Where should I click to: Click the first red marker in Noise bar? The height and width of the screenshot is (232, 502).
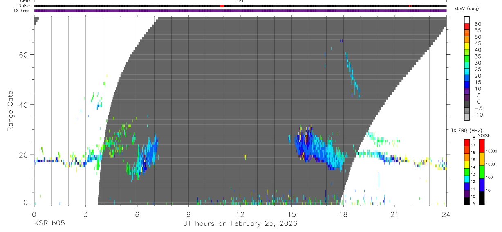(222, 6)
